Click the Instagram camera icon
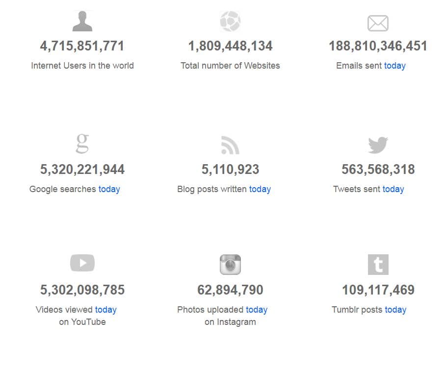Image resolution: width=445 pixels, height=369 pixels. pos(230,265)
